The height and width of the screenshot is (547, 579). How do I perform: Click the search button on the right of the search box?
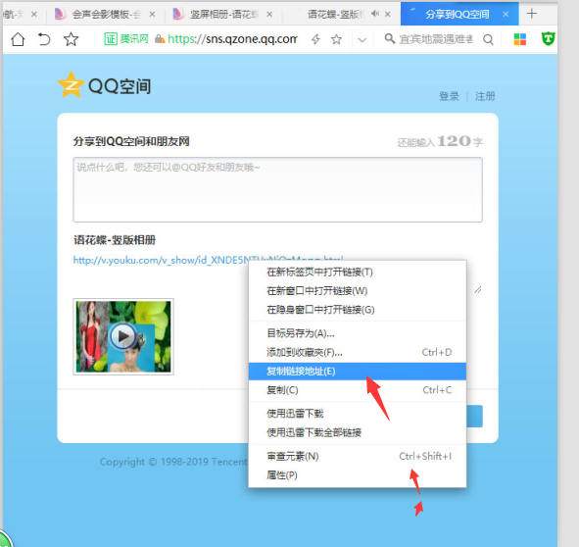click(x=488, y=39)
